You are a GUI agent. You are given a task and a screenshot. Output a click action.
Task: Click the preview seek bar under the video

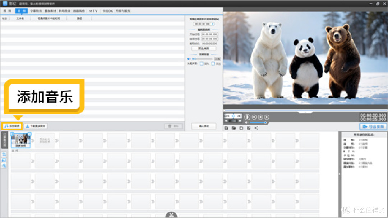305,110
